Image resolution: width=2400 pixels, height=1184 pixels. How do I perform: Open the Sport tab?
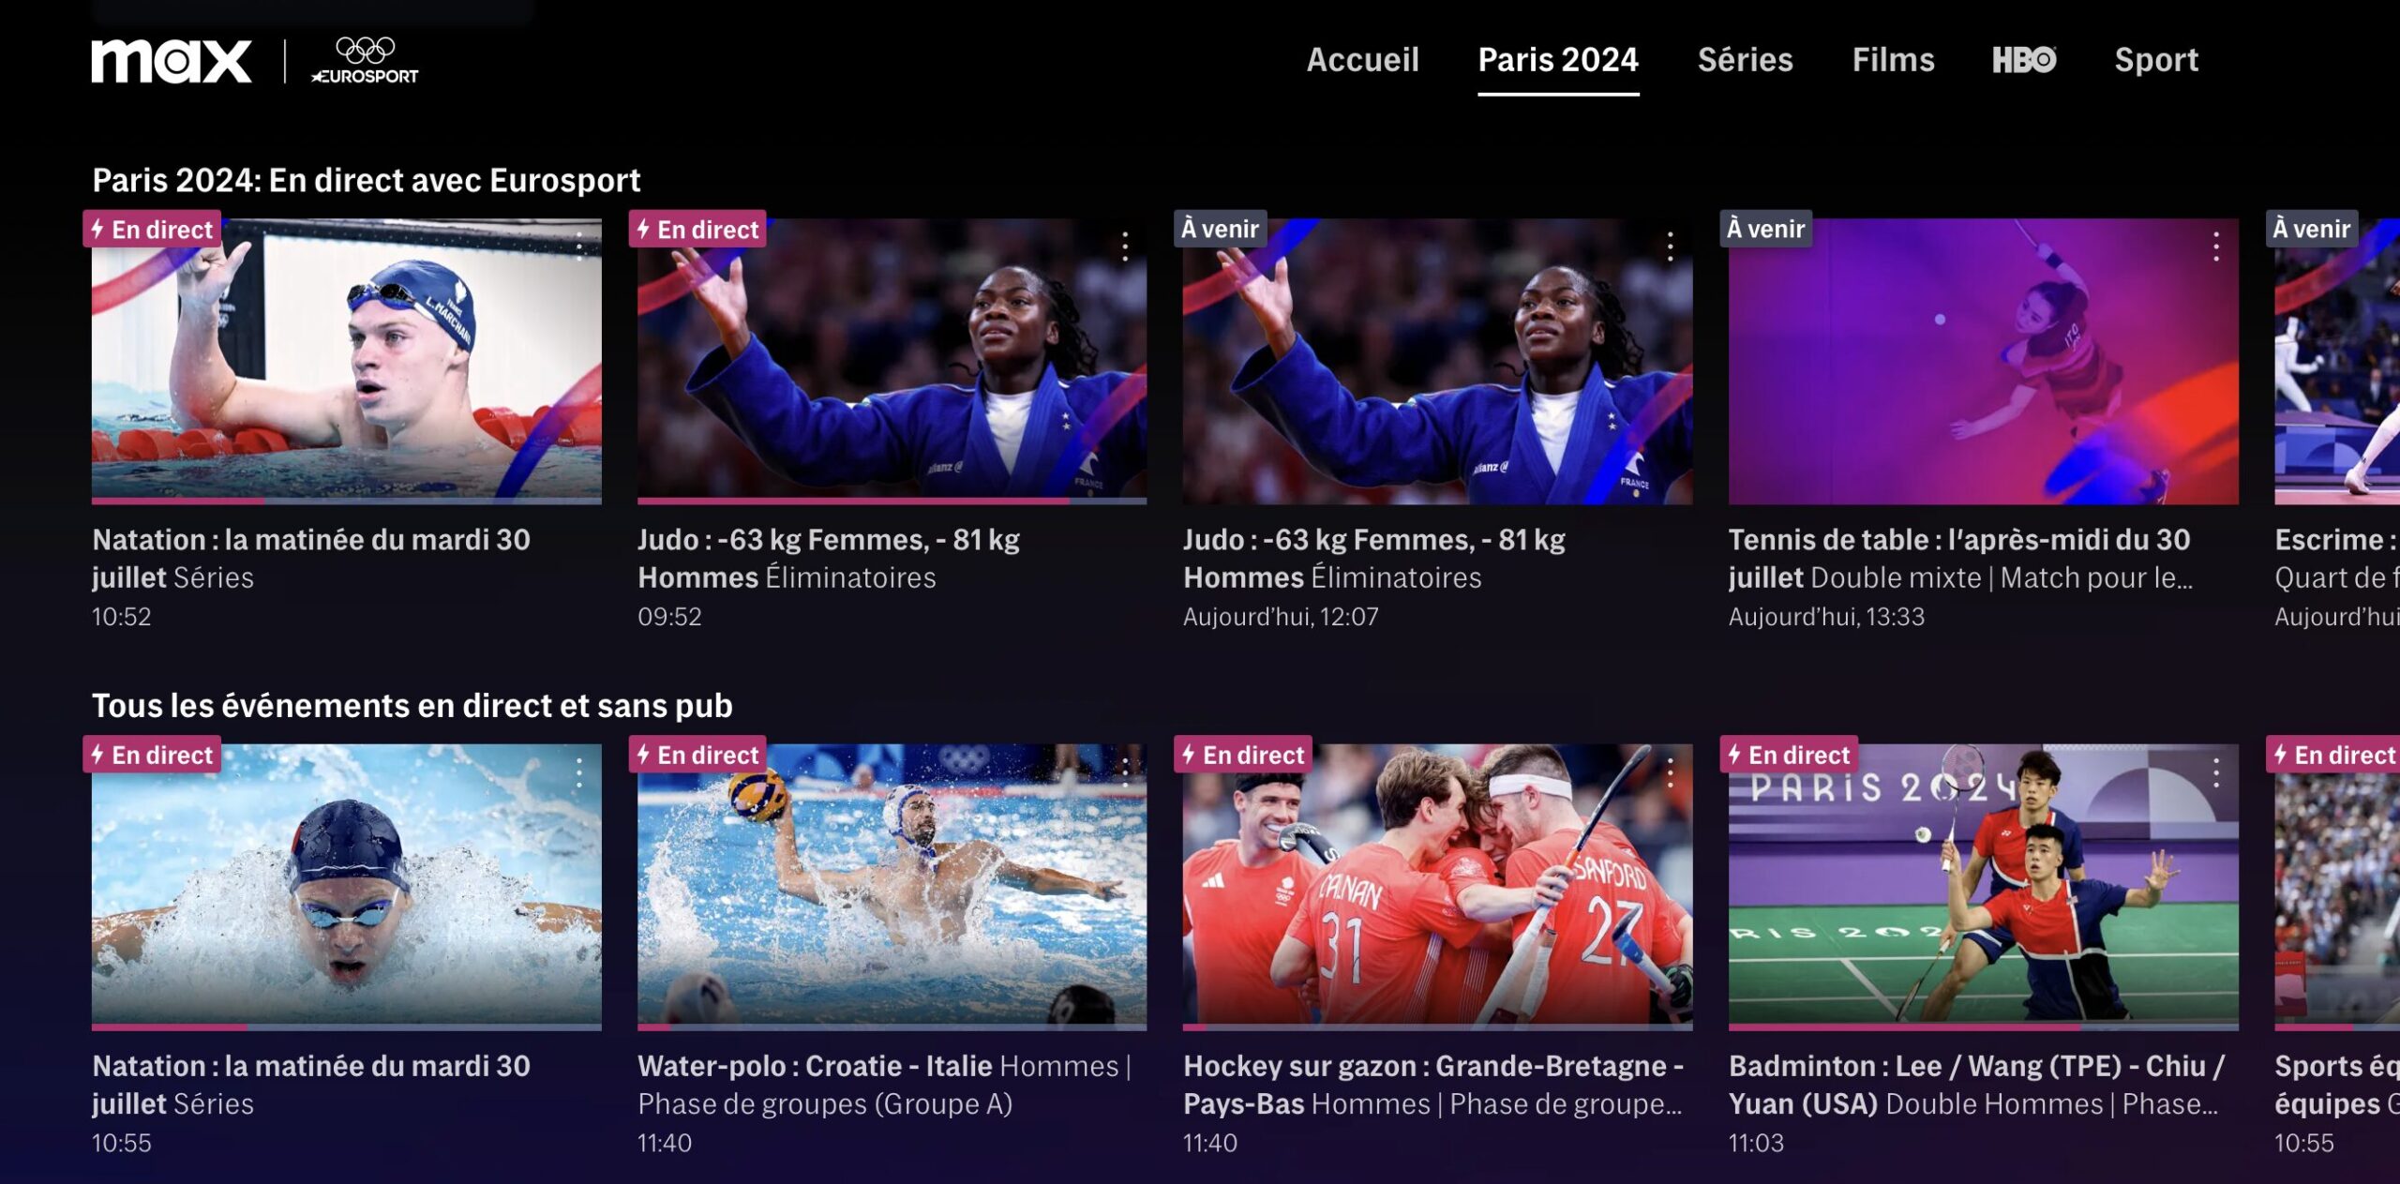(x=2156, y=60)
